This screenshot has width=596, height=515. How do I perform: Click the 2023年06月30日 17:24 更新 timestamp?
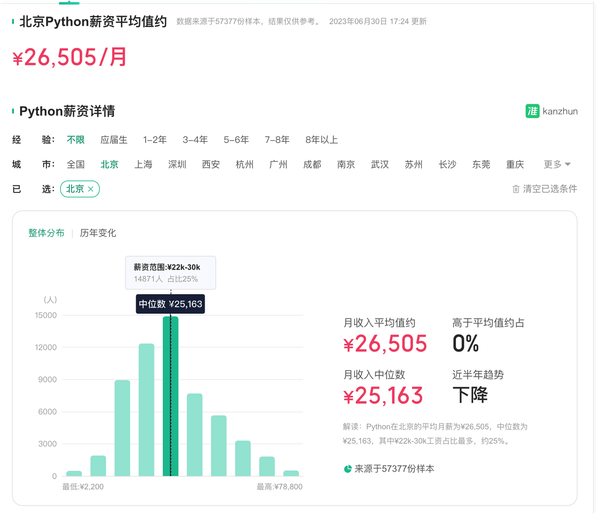click(378, 21)
